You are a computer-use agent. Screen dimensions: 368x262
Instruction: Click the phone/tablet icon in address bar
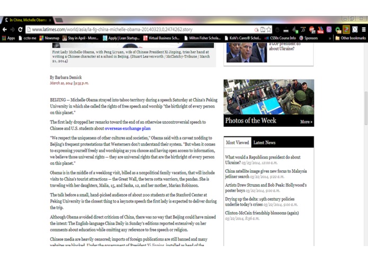(x=263, y=30)
